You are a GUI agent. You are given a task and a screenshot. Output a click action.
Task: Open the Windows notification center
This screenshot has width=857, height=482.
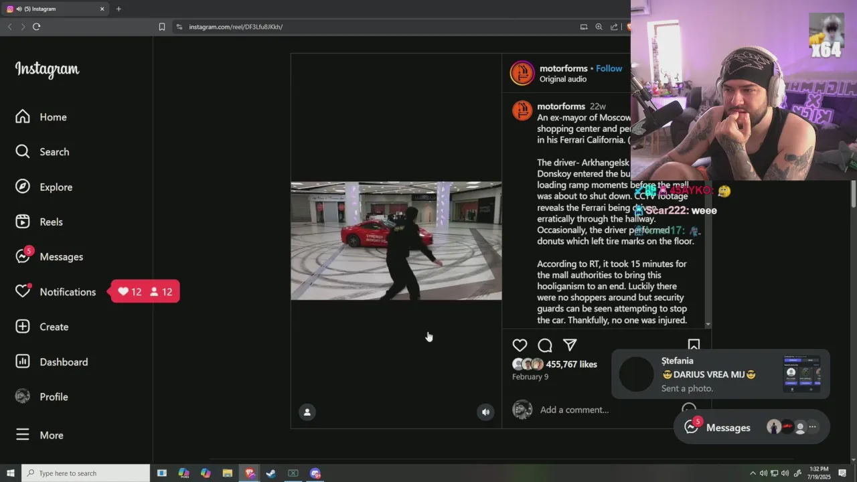[842, 473]
